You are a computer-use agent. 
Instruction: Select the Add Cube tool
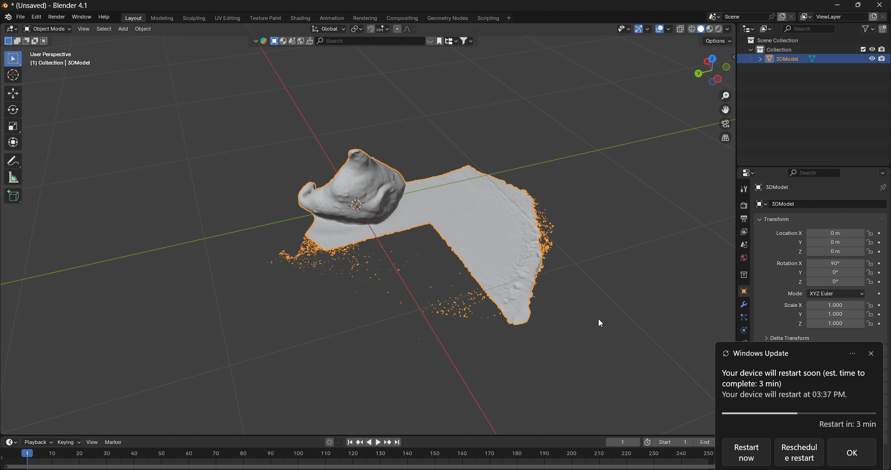click(13, 196)
